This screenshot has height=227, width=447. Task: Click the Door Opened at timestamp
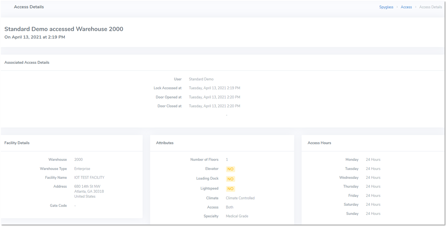pyautogui.click(x=214, y=97)
